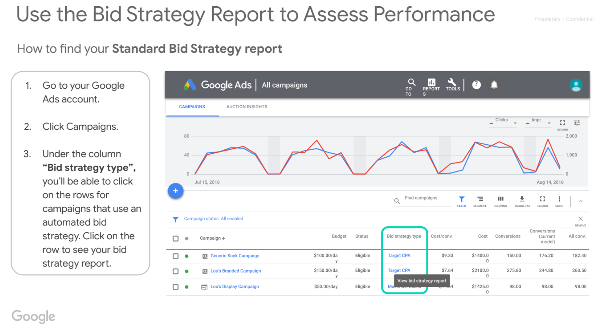Screen dimensions: 600x326
Task: Open the More three-dot menu
Action: click(559, 199)
